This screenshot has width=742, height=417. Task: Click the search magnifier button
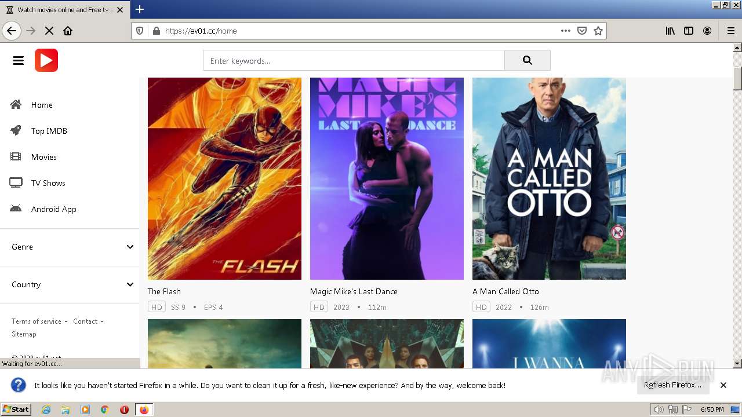527,60
